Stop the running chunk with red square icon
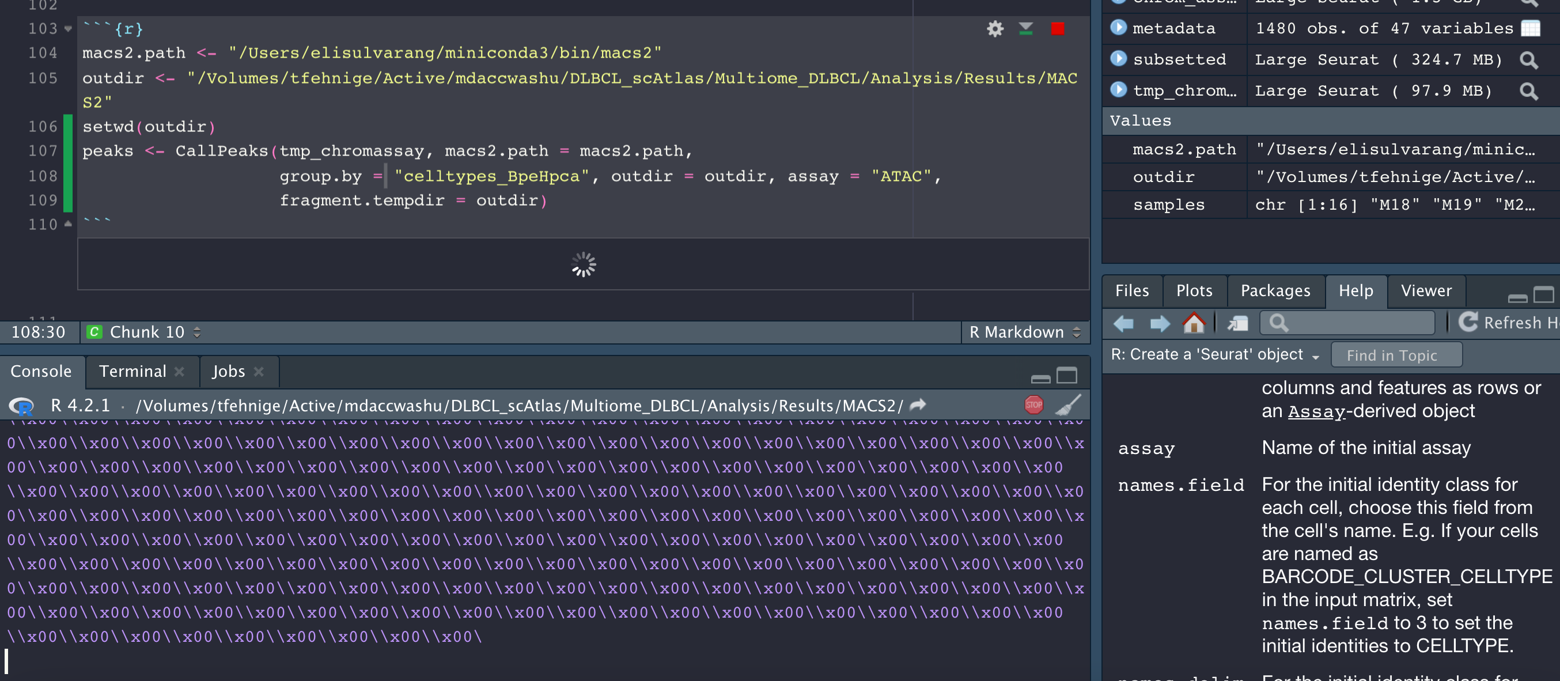 pyautogui.click(x=1059, y=28)
